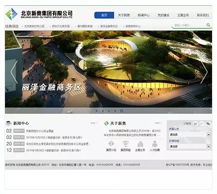Viewport: 217px width, 194px height.
Task: Open 新奥购物中心 project link
Action: (133, 26)
